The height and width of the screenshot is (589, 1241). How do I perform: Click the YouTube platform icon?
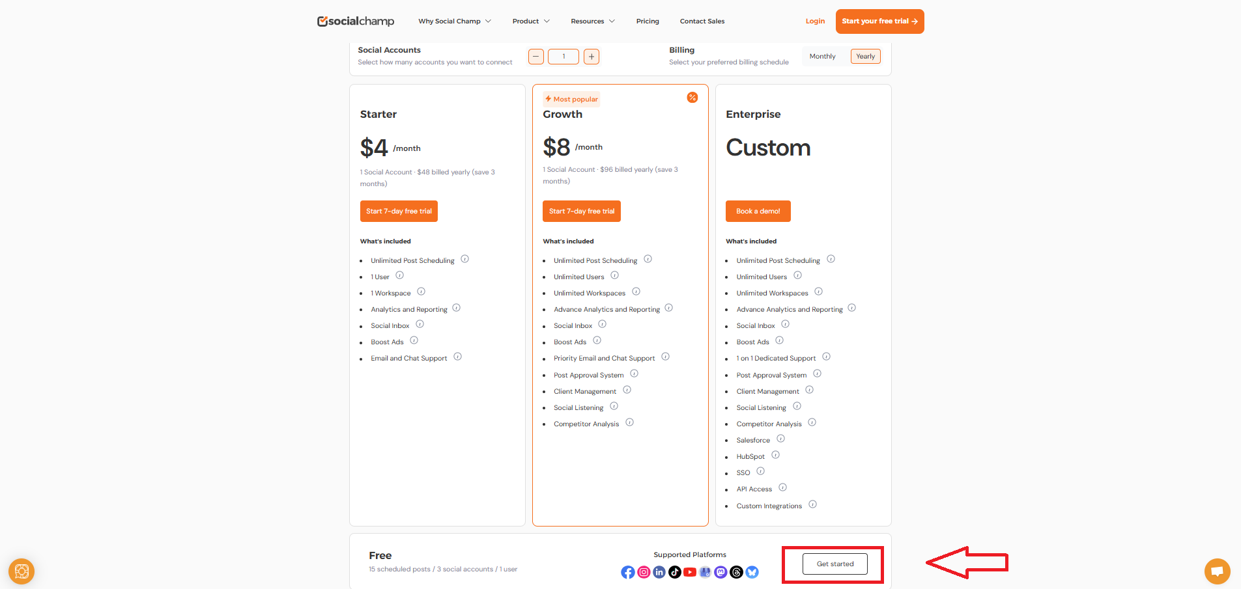690,572
